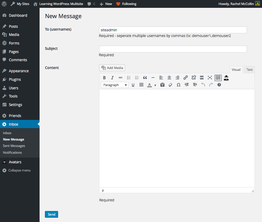Insert Read More tag
Image resolution: width=262 pixels, height=222 pixels.
pos(202,78)
